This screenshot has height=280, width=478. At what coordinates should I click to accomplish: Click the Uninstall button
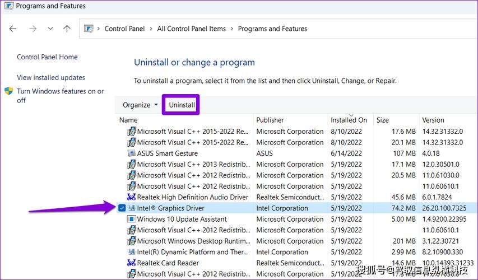182,105
